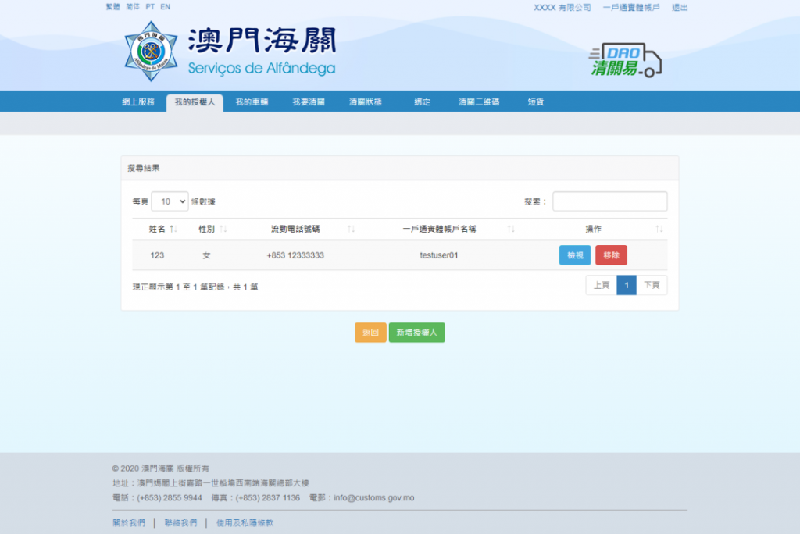Image resolution: width=800 pixels, height=534 pixels.
Task: Click the DAO 清關易 truck logo
Action: (625, 60)
